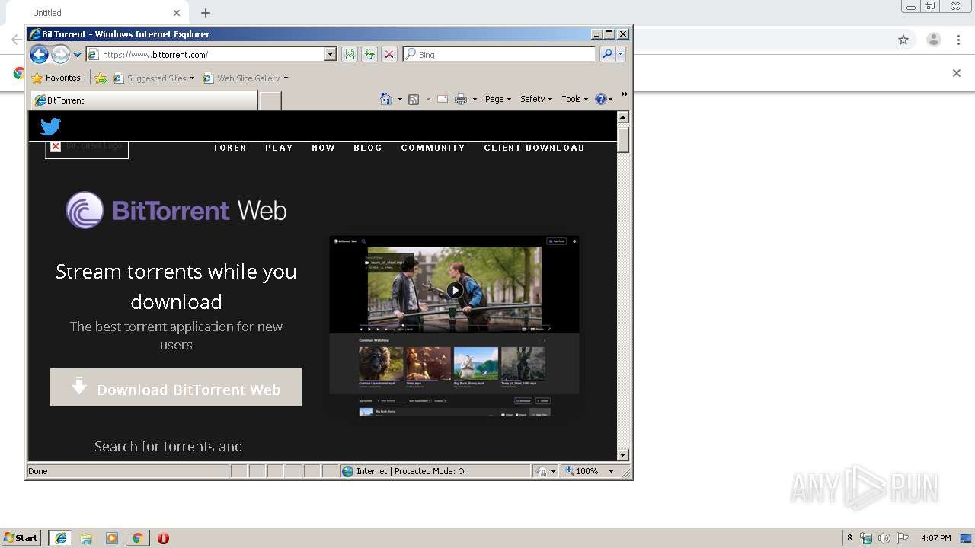The height and width of the screenshot is (548, 975).
Task: Select the BitTorrent tab
Action: pos(144,100)
